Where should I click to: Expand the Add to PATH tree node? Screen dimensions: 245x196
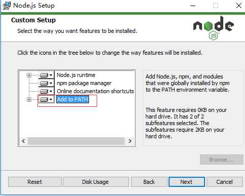[x=29, y=99]
